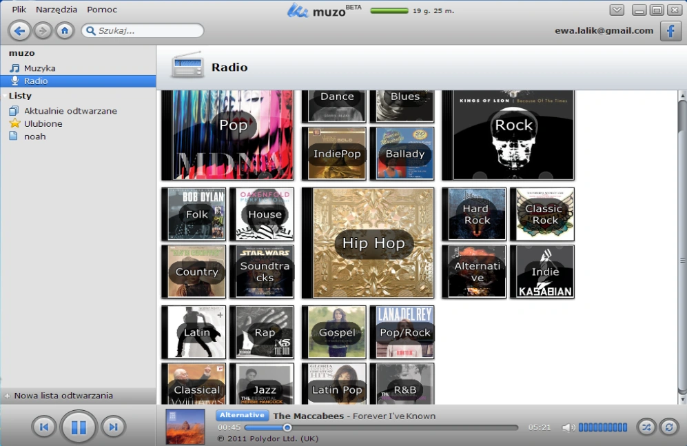The width and height of the screenshot is (687, 446).
Task: Open the title bar dropdown arrow button
Action: (617, 10)
